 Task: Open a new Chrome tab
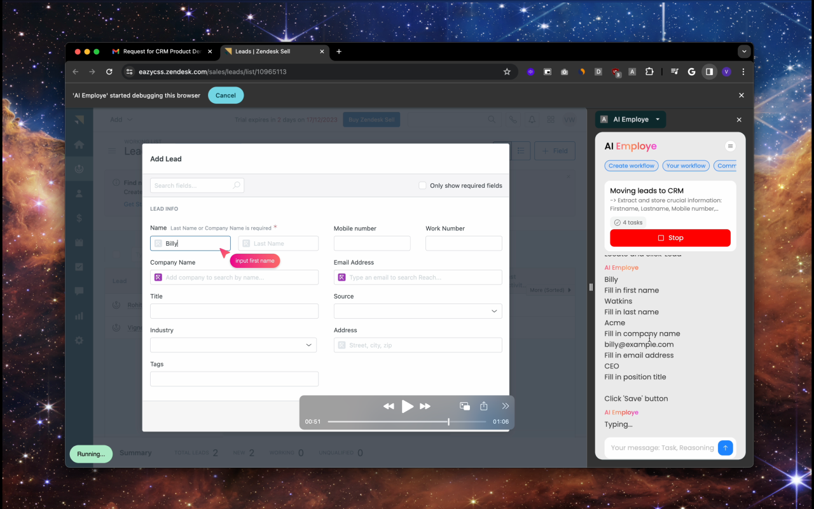339,52
